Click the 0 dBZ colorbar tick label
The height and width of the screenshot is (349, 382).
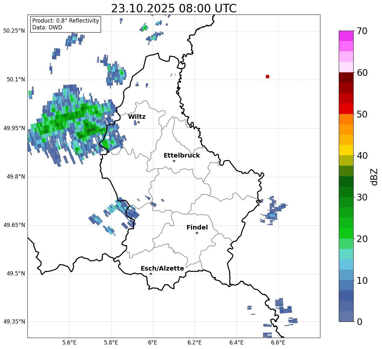coord(359,322)
